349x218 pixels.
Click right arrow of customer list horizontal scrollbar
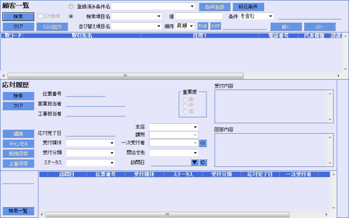click(339, 76)
